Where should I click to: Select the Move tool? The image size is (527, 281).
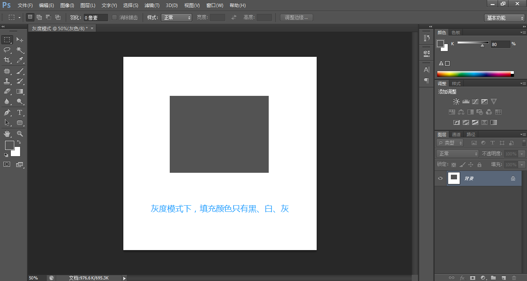pos(20,40)
